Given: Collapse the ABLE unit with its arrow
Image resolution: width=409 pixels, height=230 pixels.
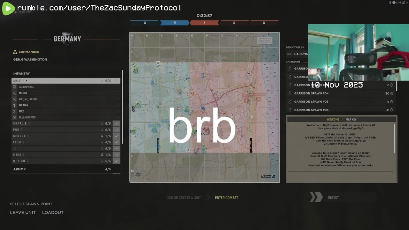Looking at the screenshot, I should [27, 81].
